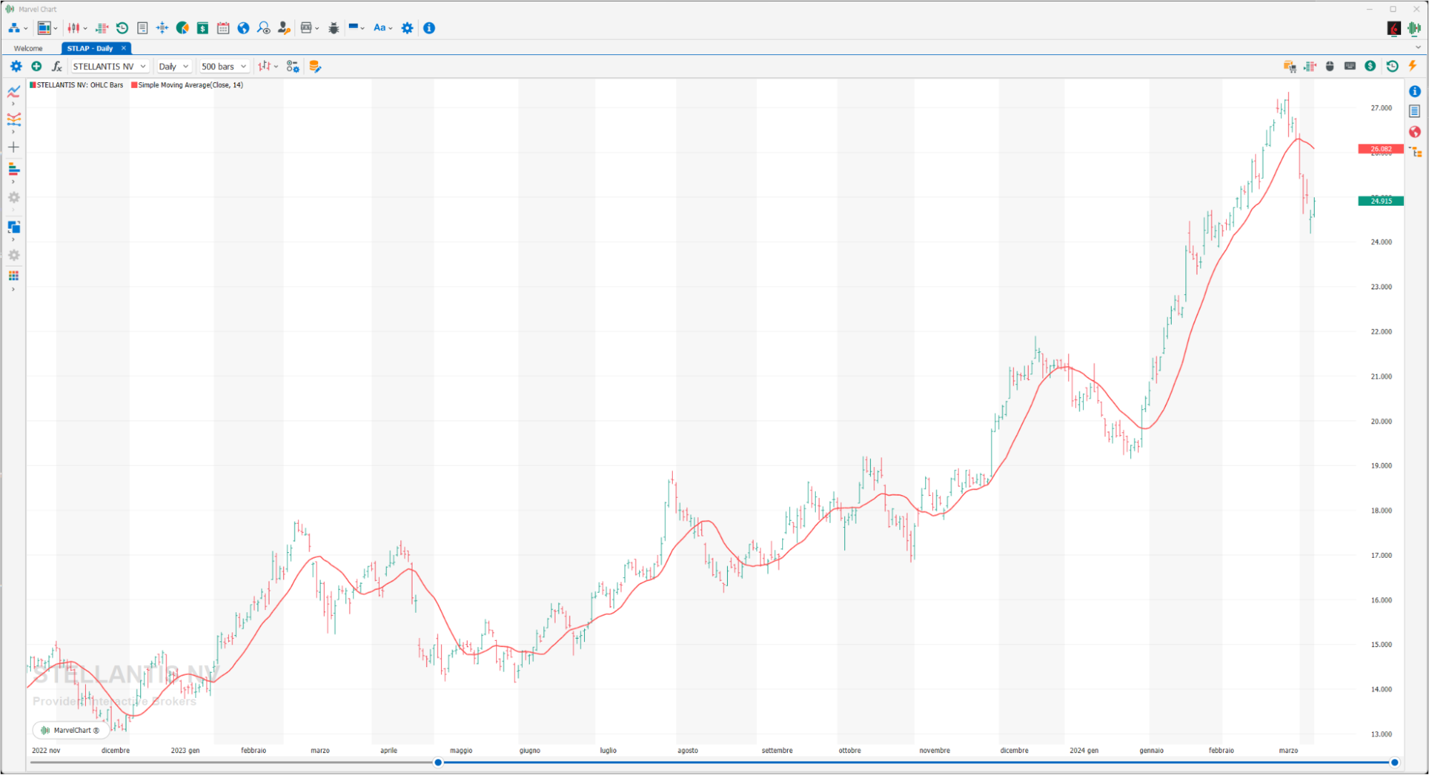Open the blue gear settings icon in top toolbar
The height and width of the screenshot is (775, 1429).
pyautogui.click(x=407, y=28)
